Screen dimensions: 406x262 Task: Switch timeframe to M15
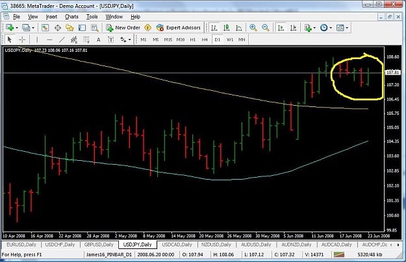point(168,40)
